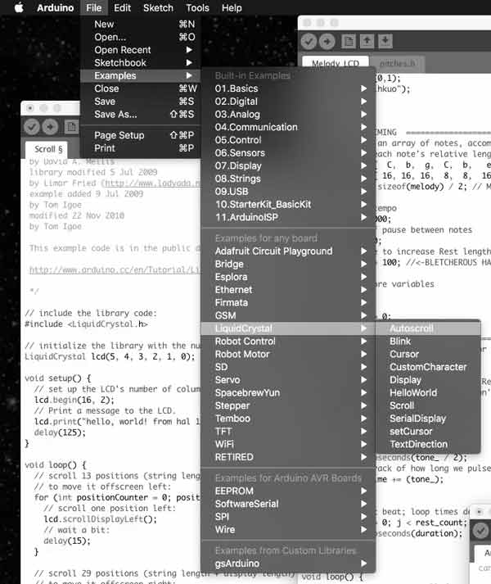Expand Open Recent submenu
Screen dimensions: 491x584
(141, 50)
